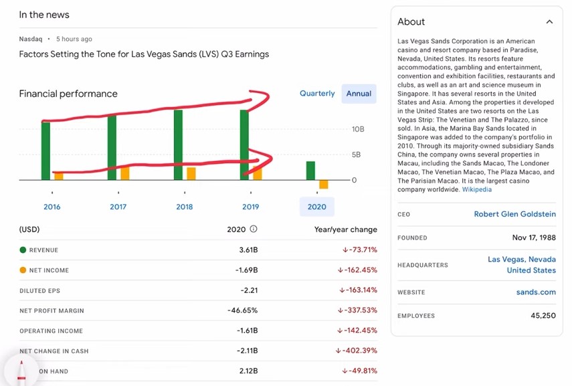Collapse the About panel chevron

tap(549, 22)
